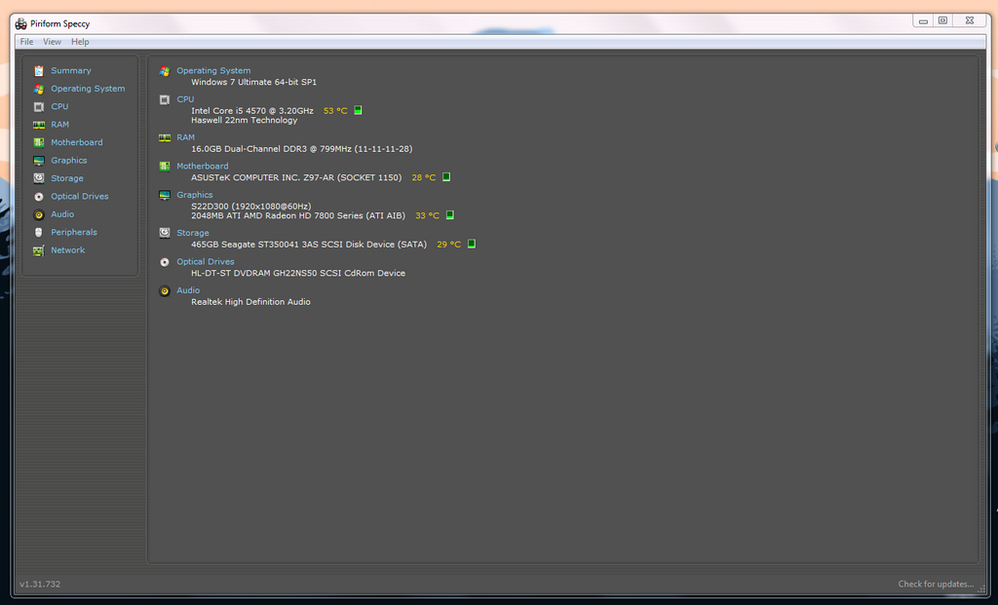The image size is (998, 605).
Task: Click the Operating System Windows flag sidebar icon
Action: pos(39,89)
